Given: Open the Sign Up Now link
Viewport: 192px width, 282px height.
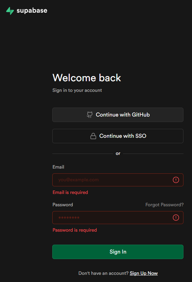Looking at the screenshot, I should [x=144, y=273].
